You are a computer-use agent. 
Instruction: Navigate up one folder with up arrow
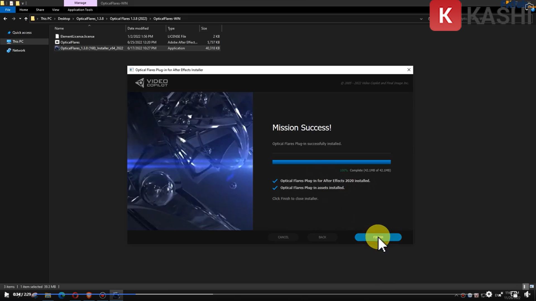(26, 19)
